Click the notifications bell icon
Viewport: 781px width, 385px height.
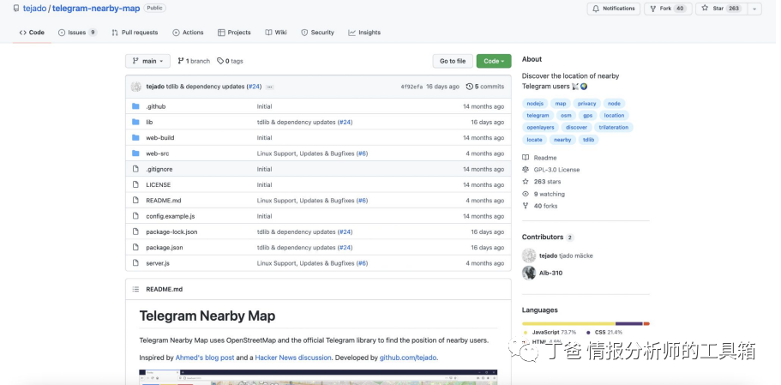point(596,9)
